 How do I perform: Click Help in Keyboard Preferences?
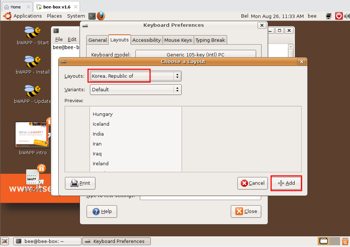(102, 211)
